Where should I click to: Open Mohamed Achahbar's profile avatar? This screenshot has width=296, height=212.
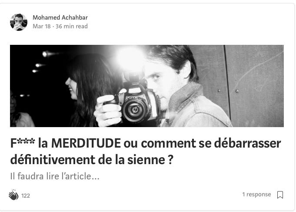click(19, 22)
